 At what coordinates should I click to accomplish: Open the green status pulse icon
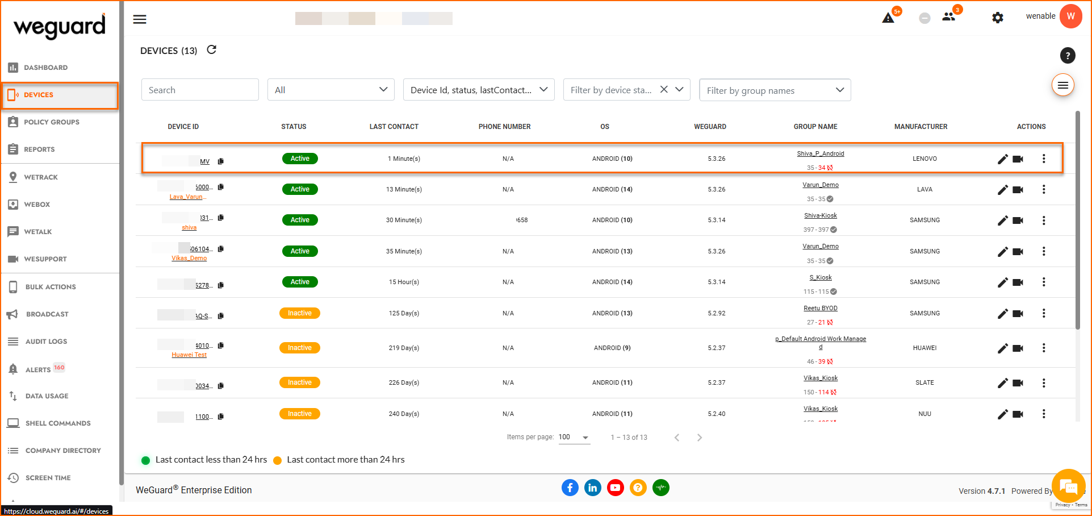(x=661, y=488)
